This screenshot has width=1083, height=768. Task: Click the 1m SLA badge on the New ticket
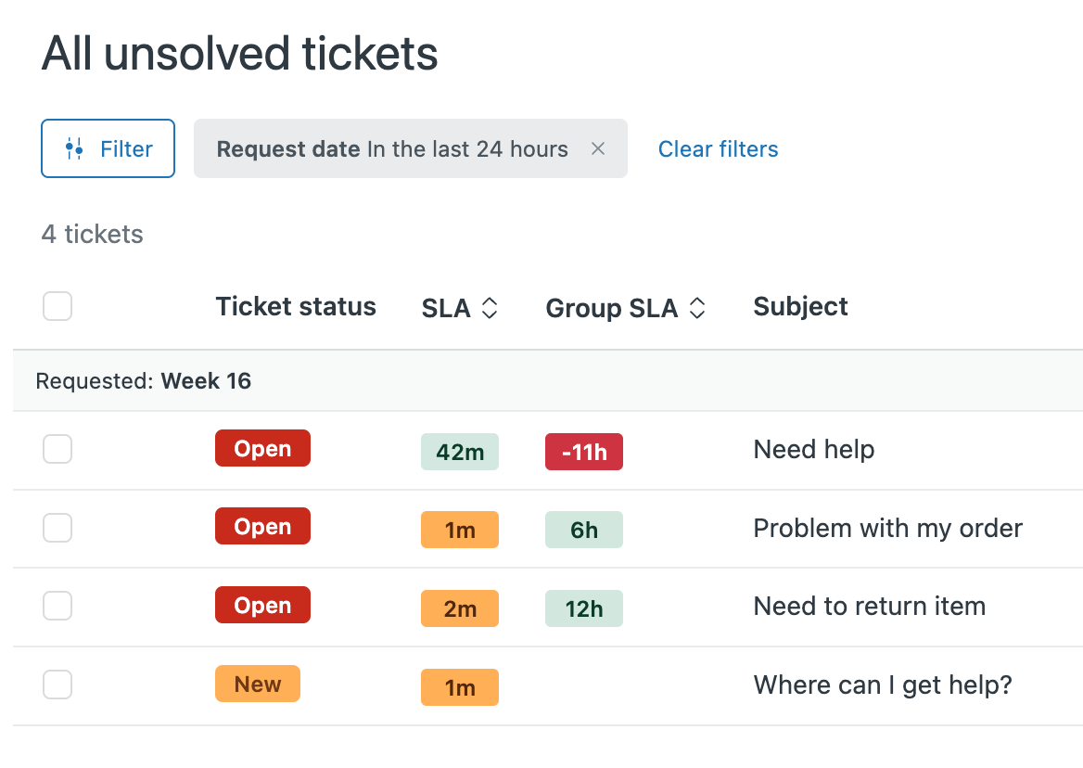coord(460,686)
